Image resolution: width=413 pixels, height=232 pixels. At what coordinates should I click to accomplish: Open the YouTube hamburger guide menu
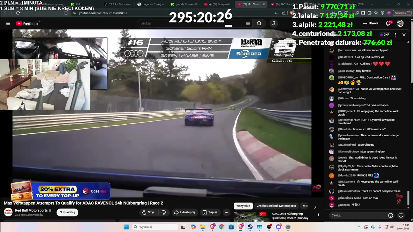(x=8, y=24)
